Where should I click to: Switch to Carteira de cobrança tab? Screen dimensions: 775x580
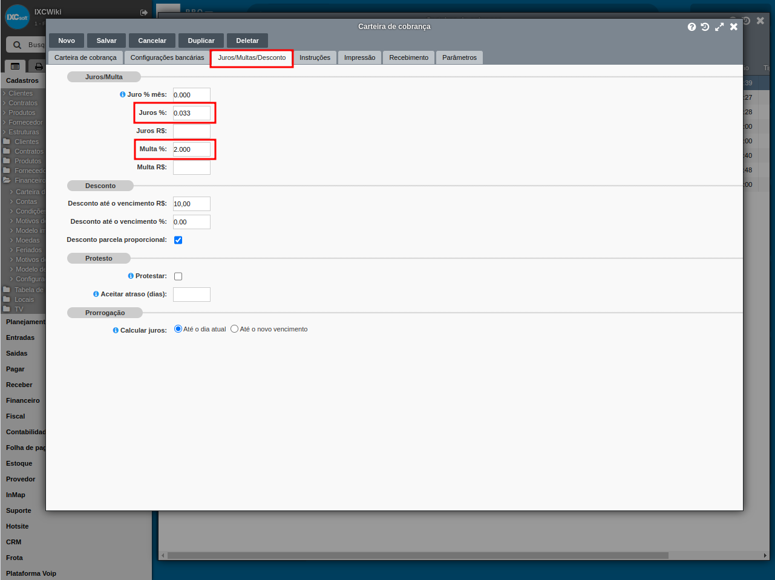coord(85,57)
